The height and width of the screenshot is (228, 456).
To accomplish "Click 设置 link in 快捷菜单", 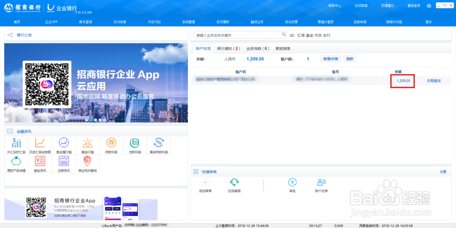I will pos(443,171).
